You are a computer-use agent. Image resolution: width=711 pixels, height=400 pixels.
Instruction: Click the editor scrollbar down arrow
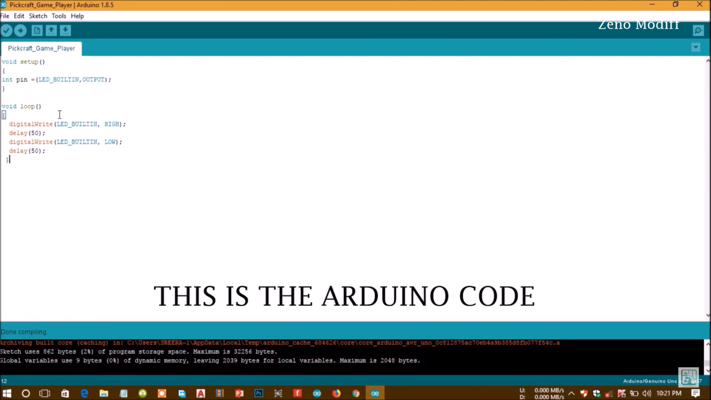(707, 315)
